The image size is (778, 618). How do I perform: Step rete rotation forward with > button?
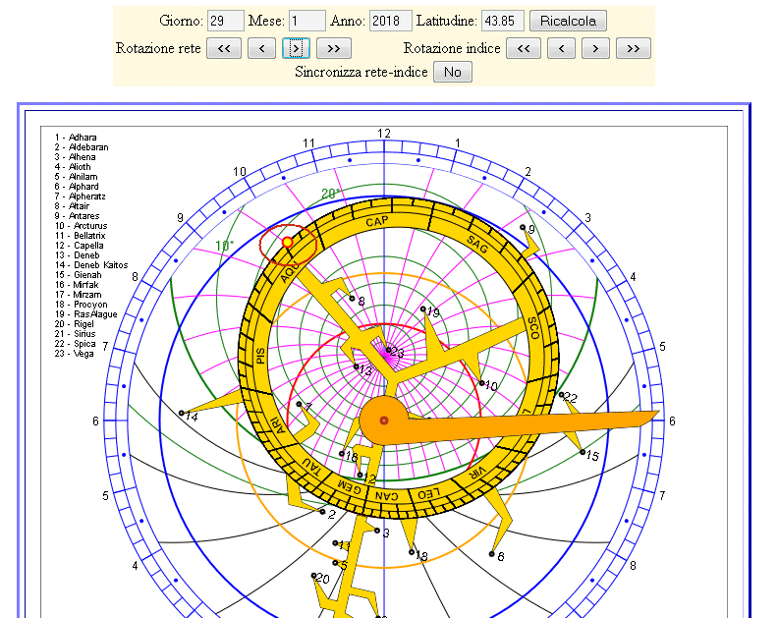(296, 48)
